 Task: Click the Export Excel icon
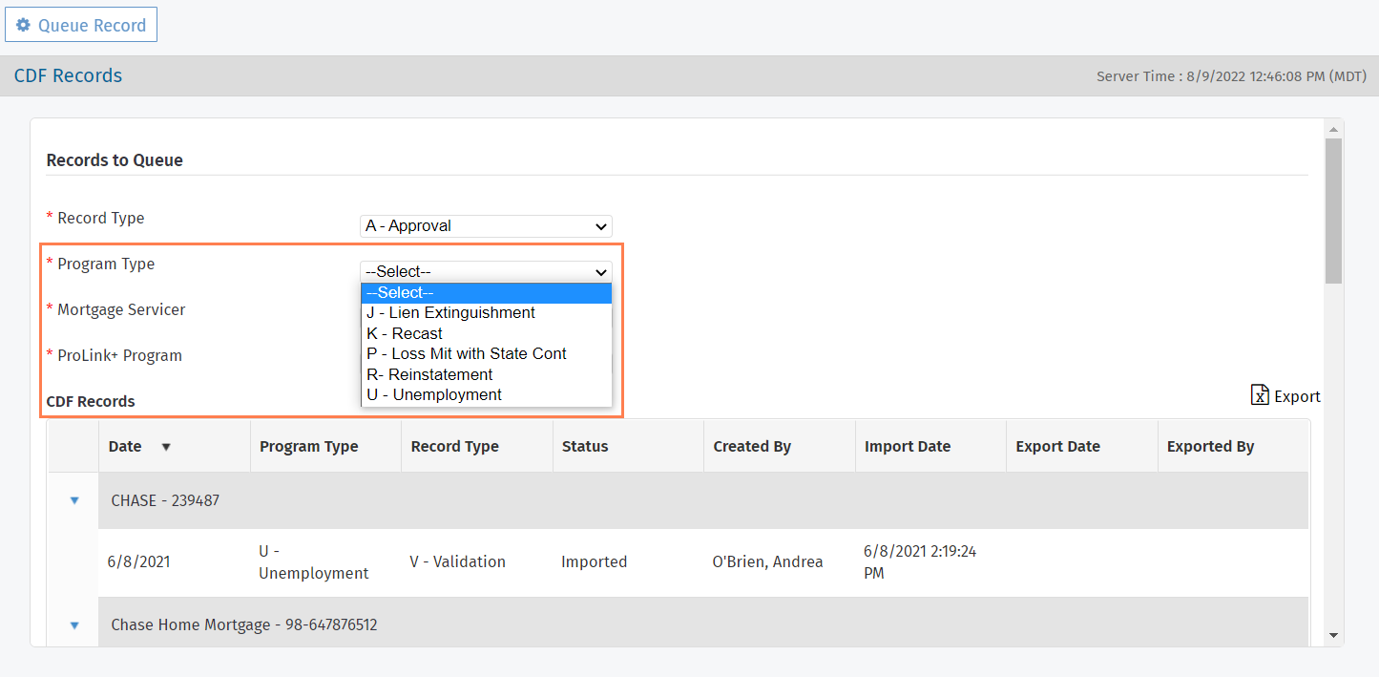1260,395
